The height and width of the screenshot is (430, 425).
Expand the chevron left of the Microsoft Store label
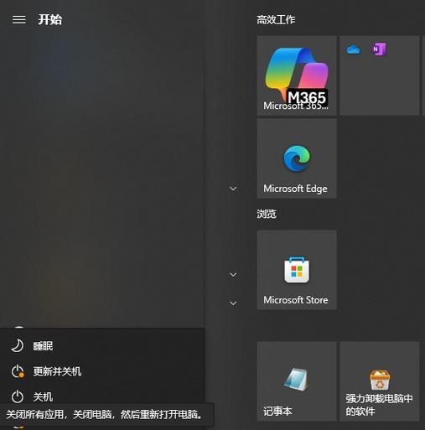233,303
